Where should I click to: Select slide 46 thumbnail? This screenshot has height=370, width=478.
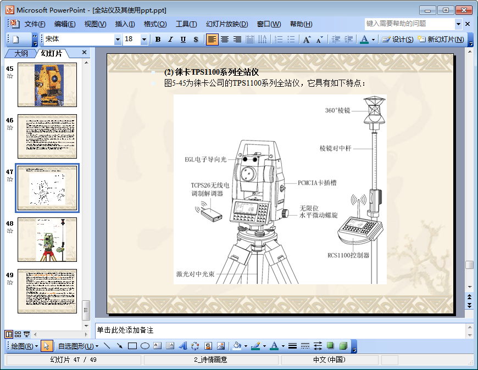47,136
